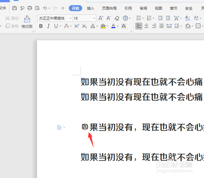Expand the quick access toolbar customize arrow
The height and width of the screenshot is (178, 204).
(63, 8)
